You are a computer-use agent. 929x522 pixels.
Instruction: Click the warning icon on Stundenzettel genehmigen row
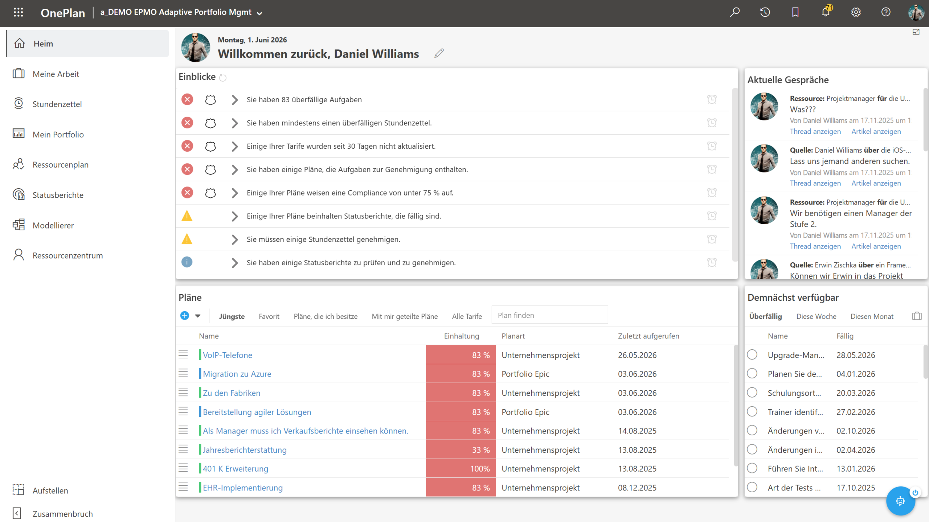(x=187, y=239)
